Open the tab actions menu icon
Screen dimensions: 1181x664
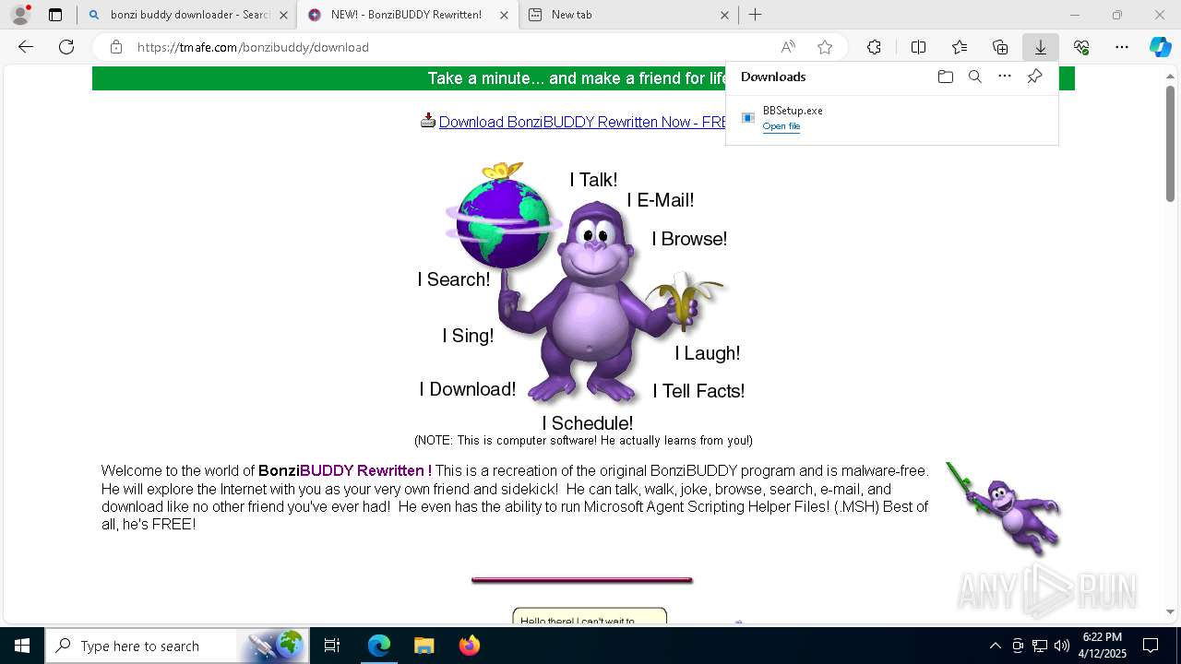click(x=55, y=15)
